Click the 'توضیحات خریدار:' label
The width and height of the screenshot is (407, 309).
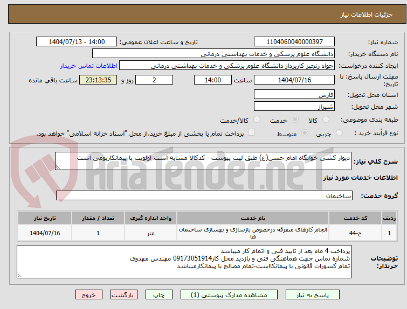[x=384, y=262]
